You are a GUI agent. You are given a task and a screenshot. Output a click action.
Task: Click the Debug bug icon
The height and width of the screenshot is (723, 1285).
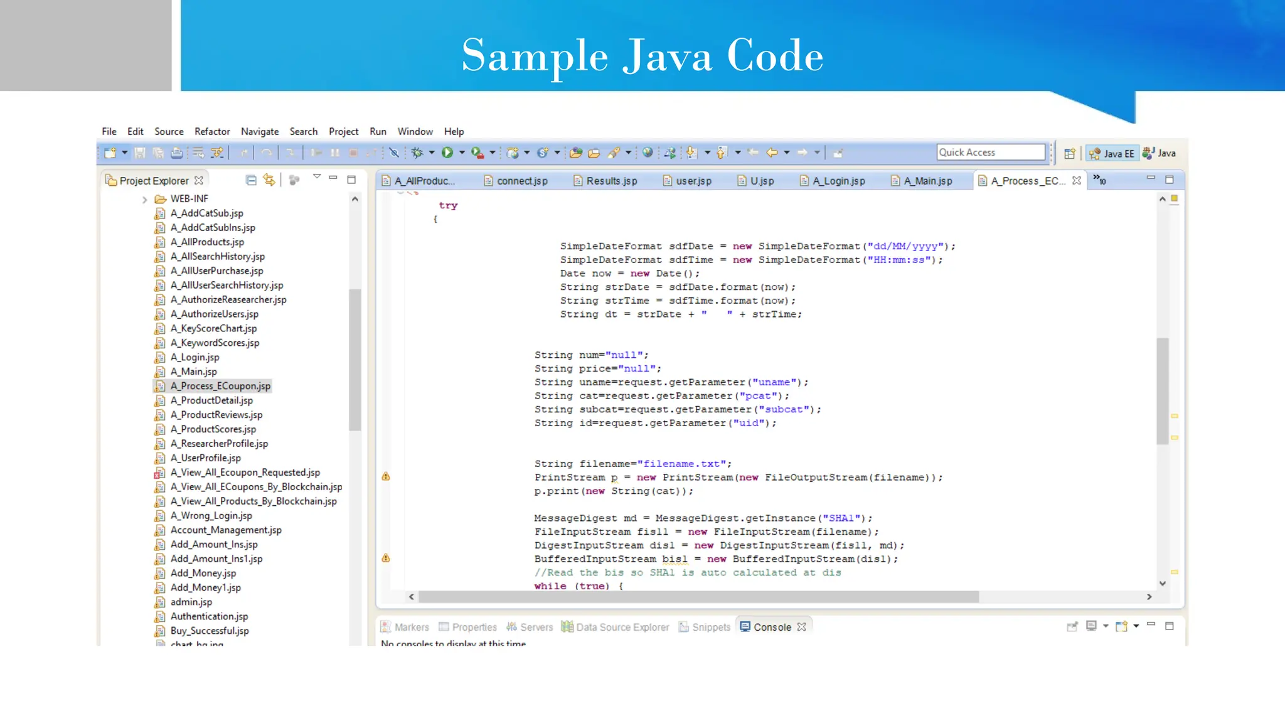[417, 153]
